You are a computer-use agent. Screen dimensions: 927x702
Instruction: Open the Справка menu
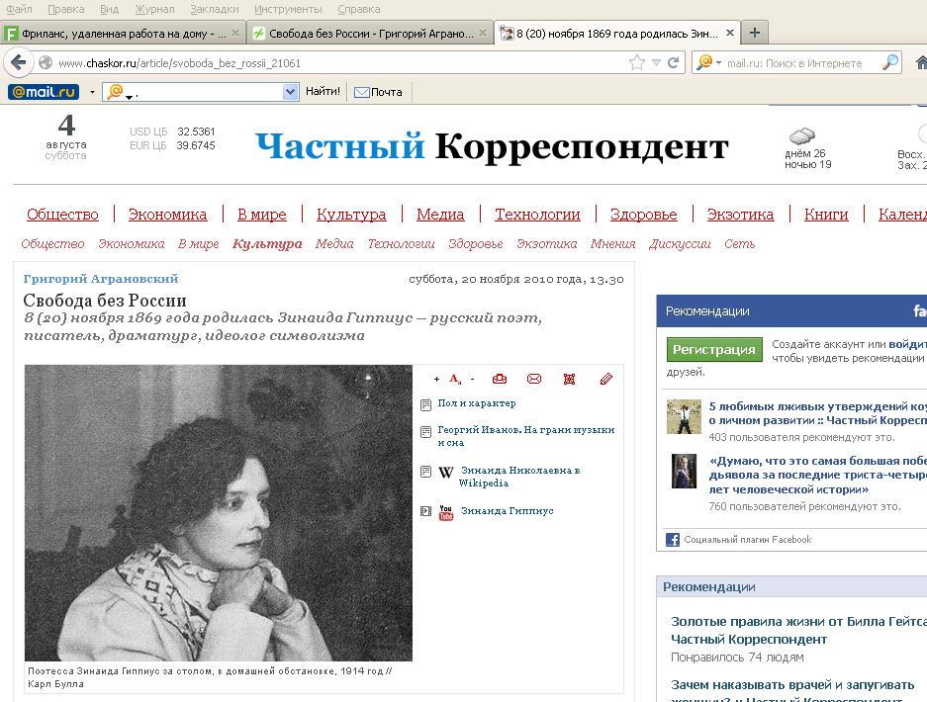click(359, 10)
